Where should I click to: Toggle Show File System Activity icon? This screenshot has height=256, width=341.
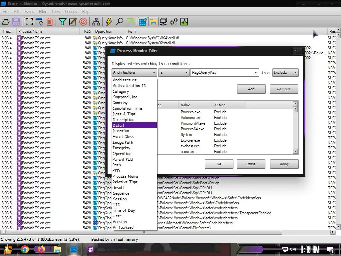[153, 22]
